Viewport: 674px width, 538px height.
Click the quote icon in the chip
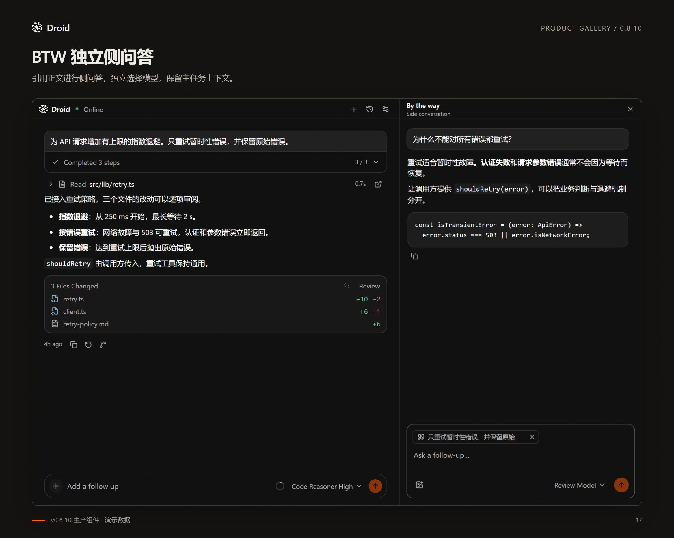click(421, 437)
